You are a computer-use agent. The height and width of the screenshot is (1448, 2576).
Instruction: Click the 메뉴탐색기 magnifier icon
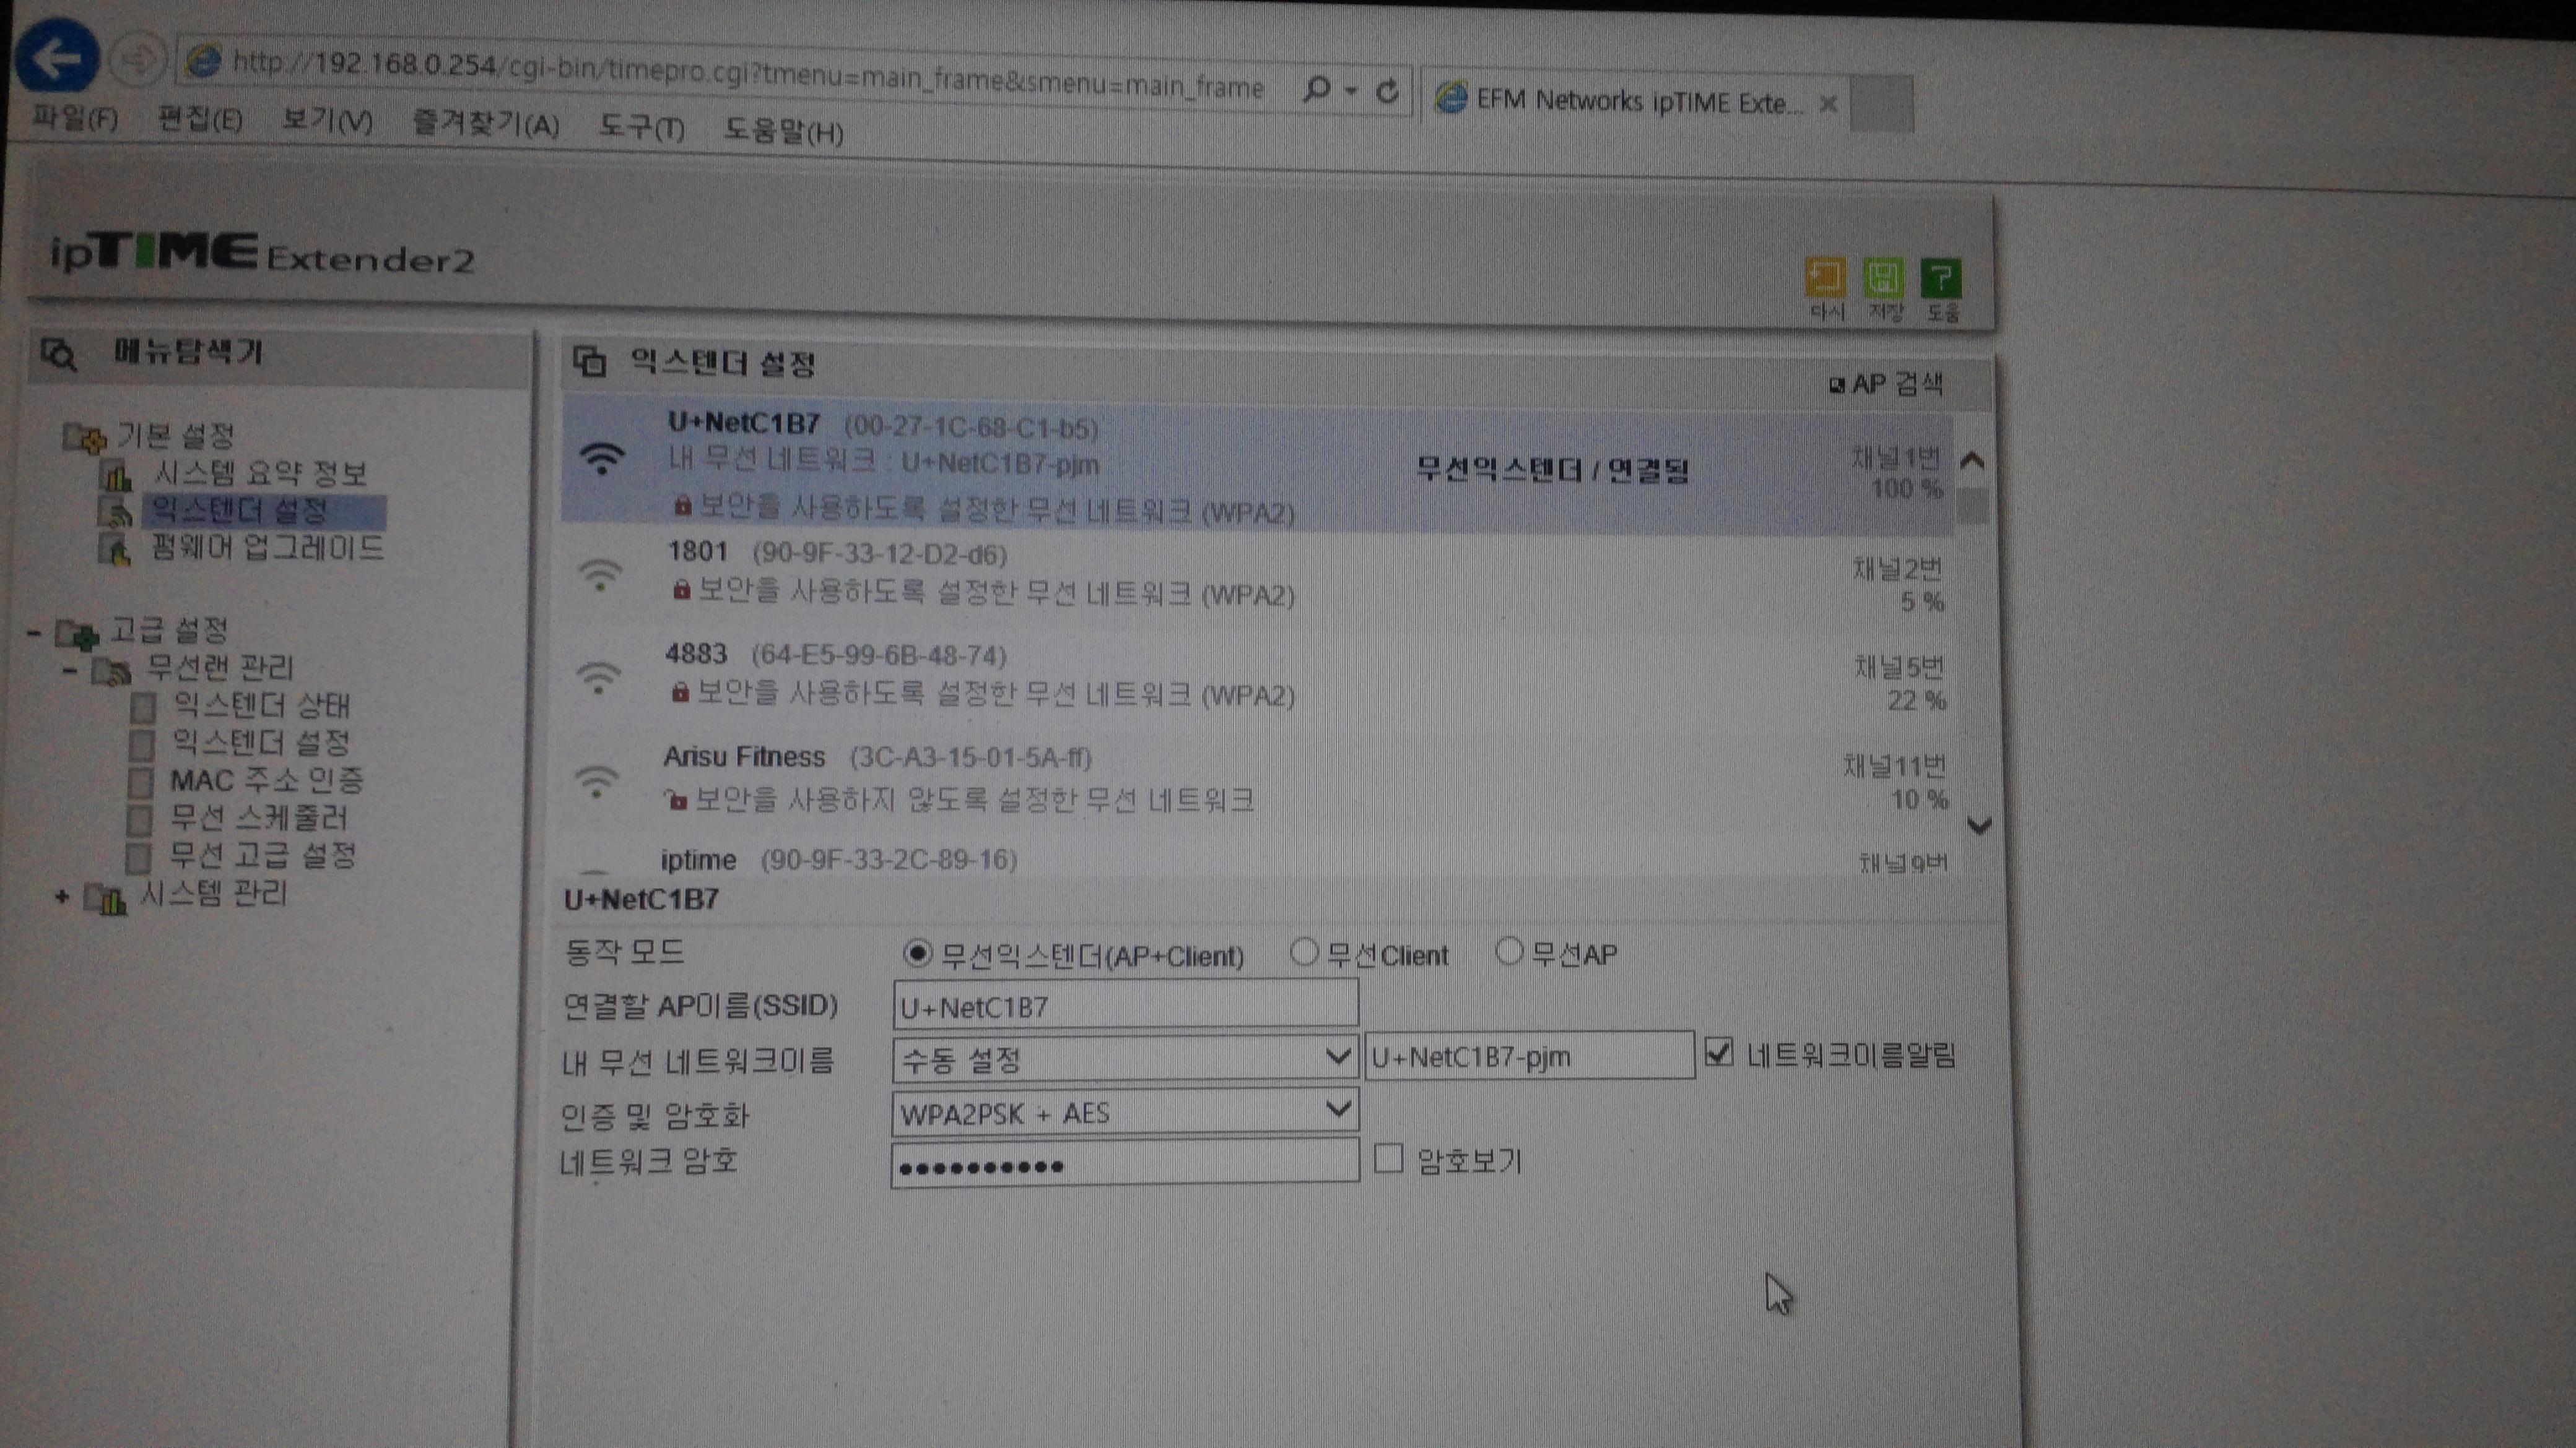tap(58, 353)
